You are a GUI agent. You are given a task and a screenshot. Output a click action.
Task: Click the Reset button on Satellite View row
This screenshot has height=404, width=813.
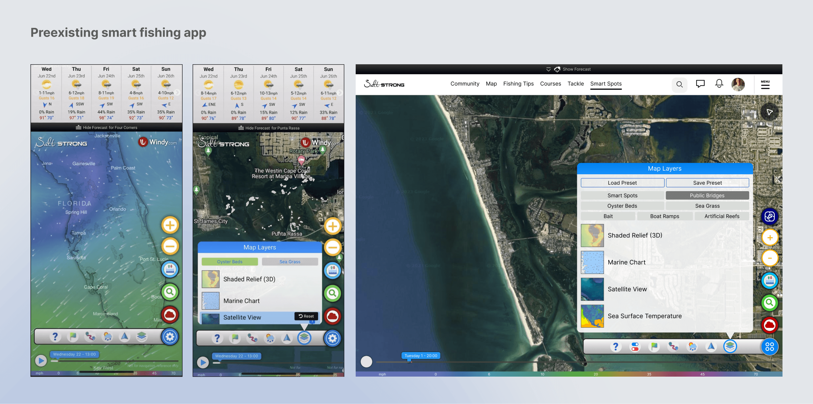[306, 316]
